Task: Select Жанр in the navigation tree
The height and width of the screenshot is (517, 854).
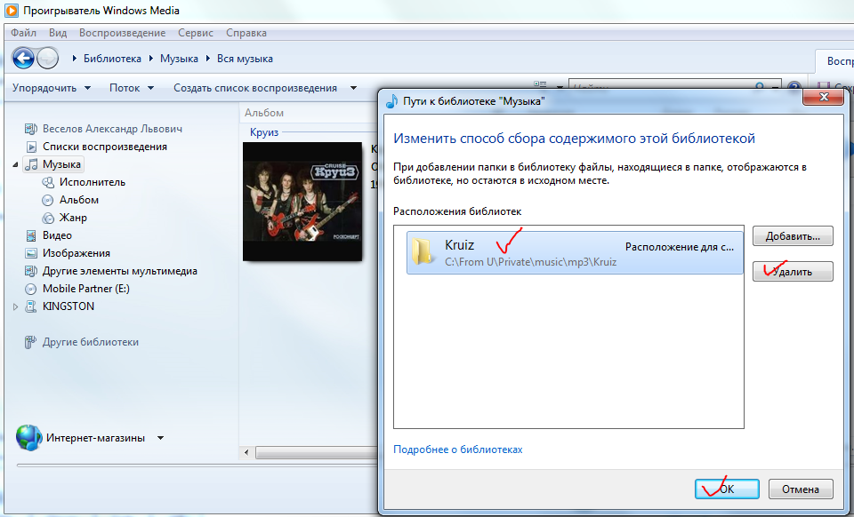Action: (x=73, y=218)
